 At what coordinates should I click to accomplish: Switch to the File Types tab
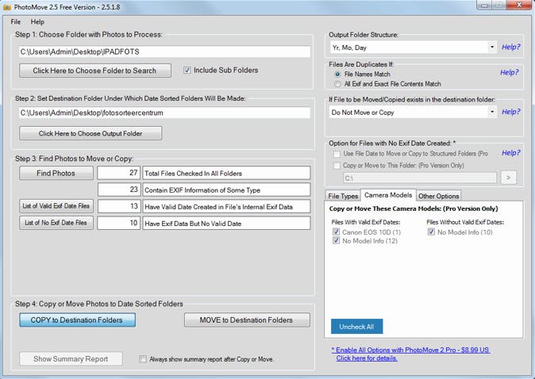[x=343, y=196]
